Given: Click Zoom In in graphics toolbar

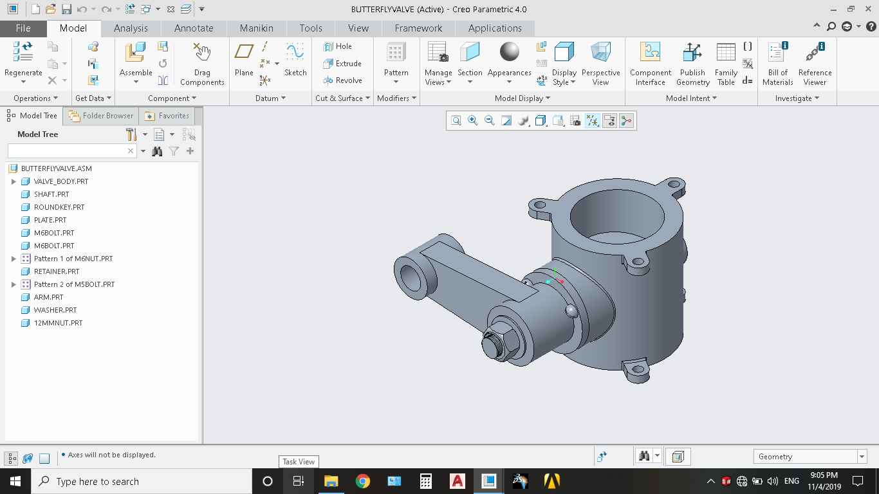Looking at the screenshot, I should point(473,121).
